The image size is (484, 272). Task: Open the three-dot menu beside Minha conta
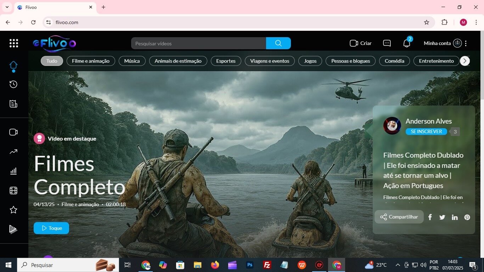pyautogui.click(x=466, y=43)
